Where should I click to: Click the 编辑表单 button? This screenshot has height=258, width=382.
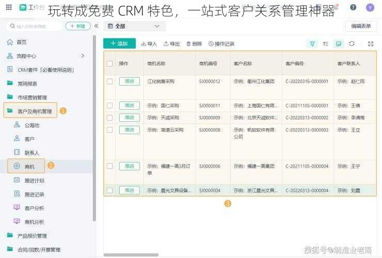tap(361, 26)
